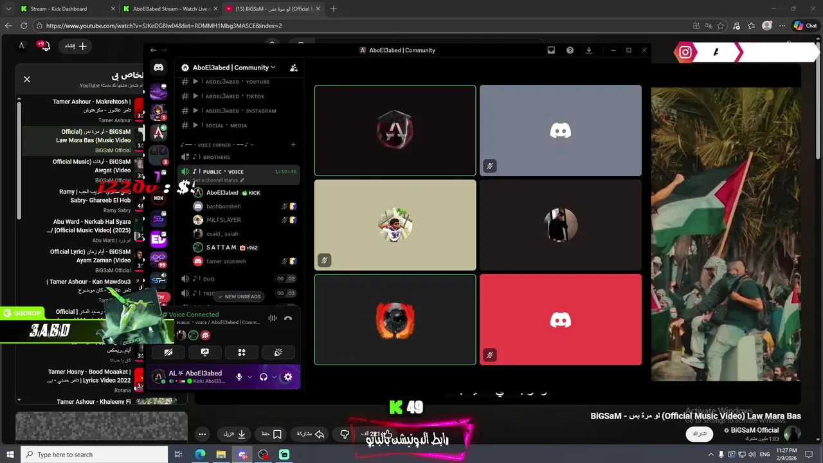The height and width of the screenshot is (463, 823).
Task: Click the AboEl3abed video tile in call
Action: pyautogui.click(x=395, y=131)
